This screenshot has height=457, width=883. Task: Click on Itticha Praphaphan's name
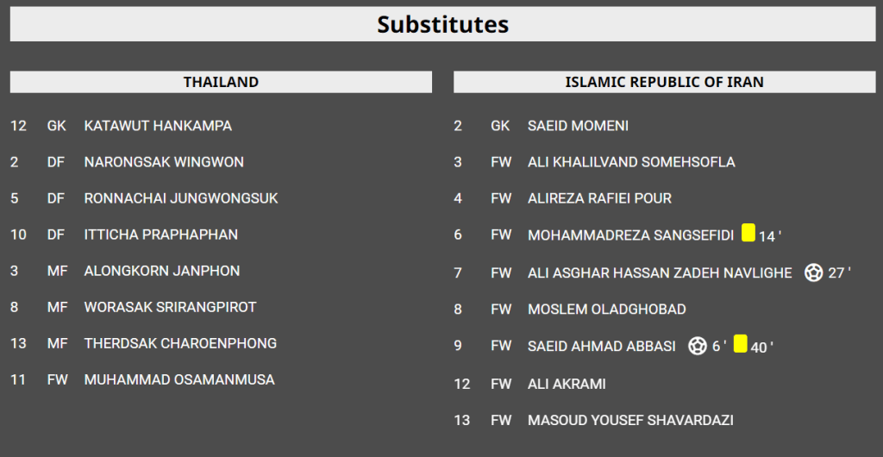[x=161, y=235]
